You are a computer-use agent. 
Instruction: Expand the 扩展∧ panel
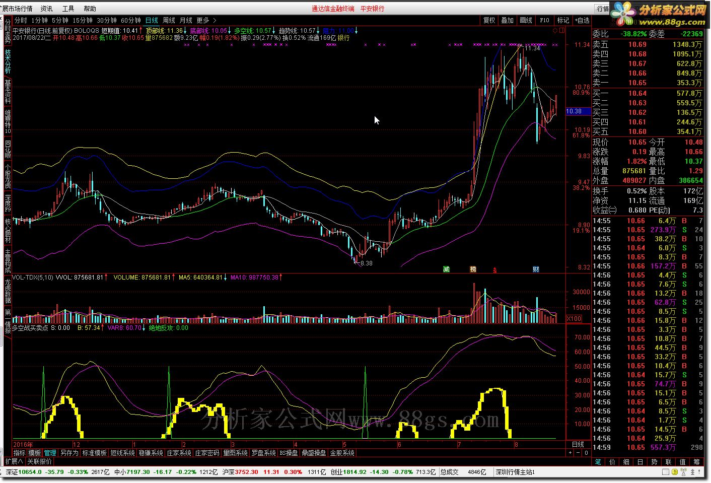coord(14,461)
